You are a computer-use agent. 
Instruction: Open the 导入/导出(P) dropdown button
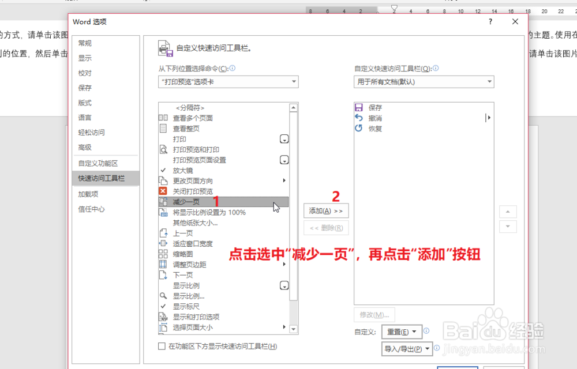[407, 349]
